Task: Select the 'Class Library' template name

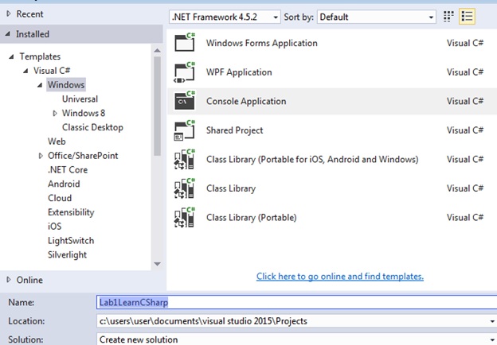Action: coord(231,188)
